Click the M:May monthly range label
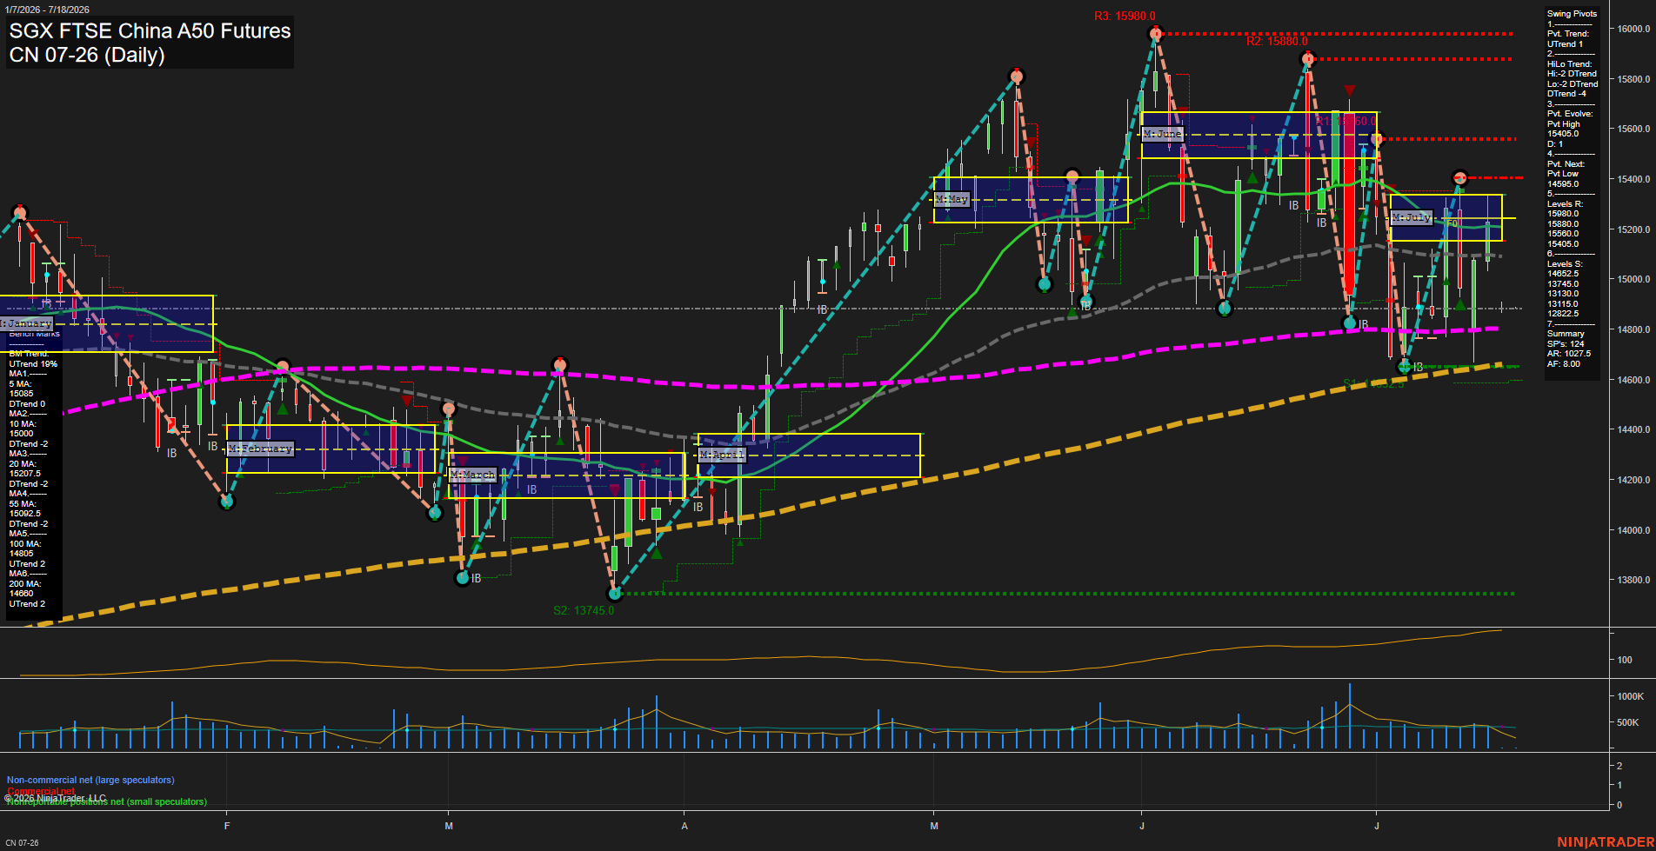1656x851 pixels. (x=951, y=199)
